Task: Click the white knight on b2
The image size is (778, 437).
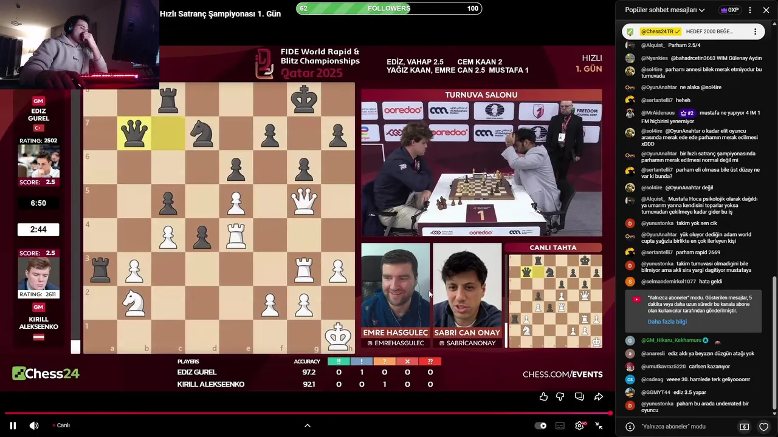Action: click(x=134, y=303)
